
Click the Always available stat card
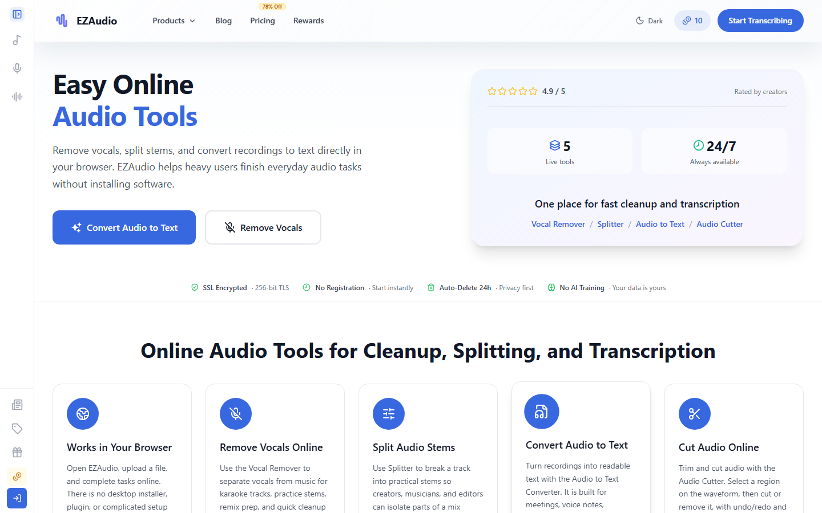tap(714, 151)
